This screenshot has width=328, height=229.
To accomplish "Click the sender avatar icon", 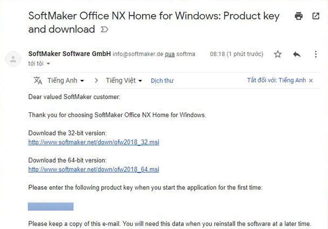I will click(13, 59).
